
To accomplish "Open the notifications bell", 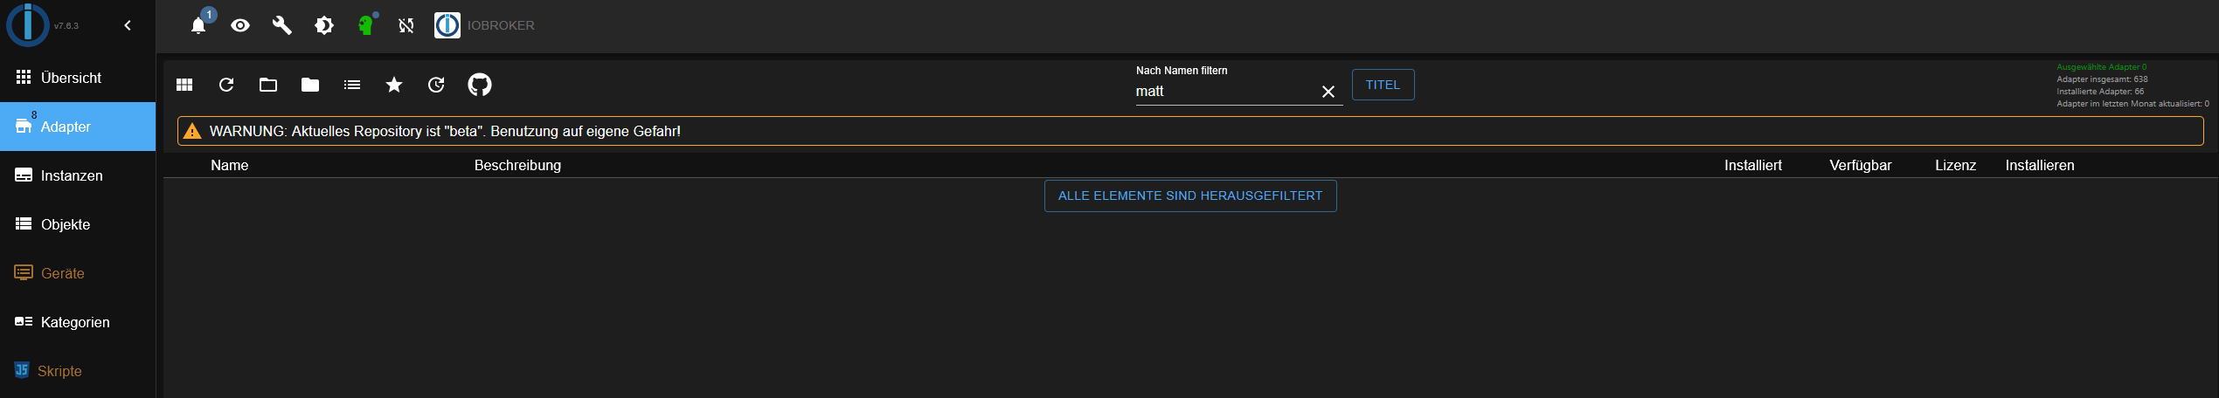I will click(199, 25).
